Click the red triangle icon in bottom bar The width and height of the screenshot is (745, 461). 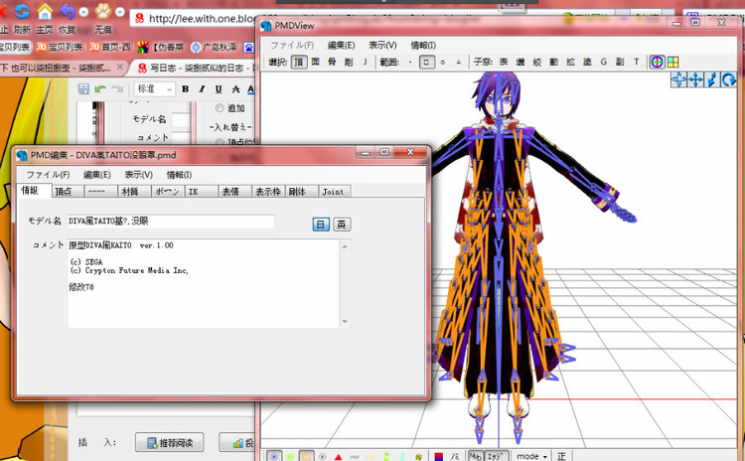(338, 457)
